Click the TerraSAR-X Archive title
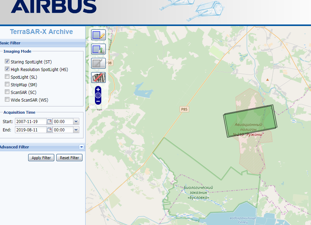 pos(41,32)
